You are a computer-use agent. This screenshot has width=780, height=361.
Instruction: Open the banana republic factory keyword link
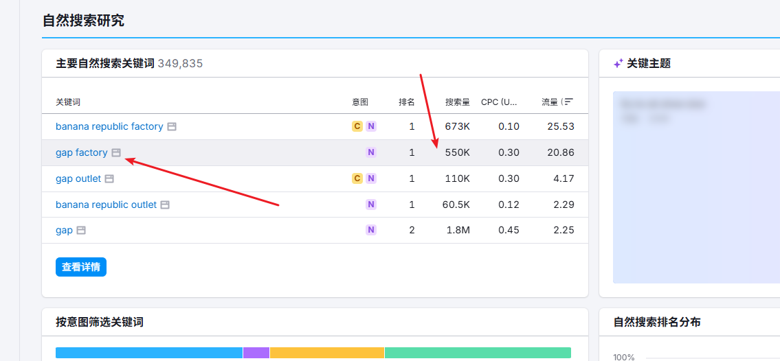point(109,126)
